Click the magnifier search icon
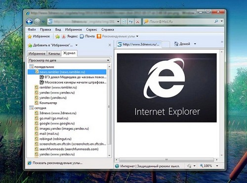247x183 pixels. 216,21
